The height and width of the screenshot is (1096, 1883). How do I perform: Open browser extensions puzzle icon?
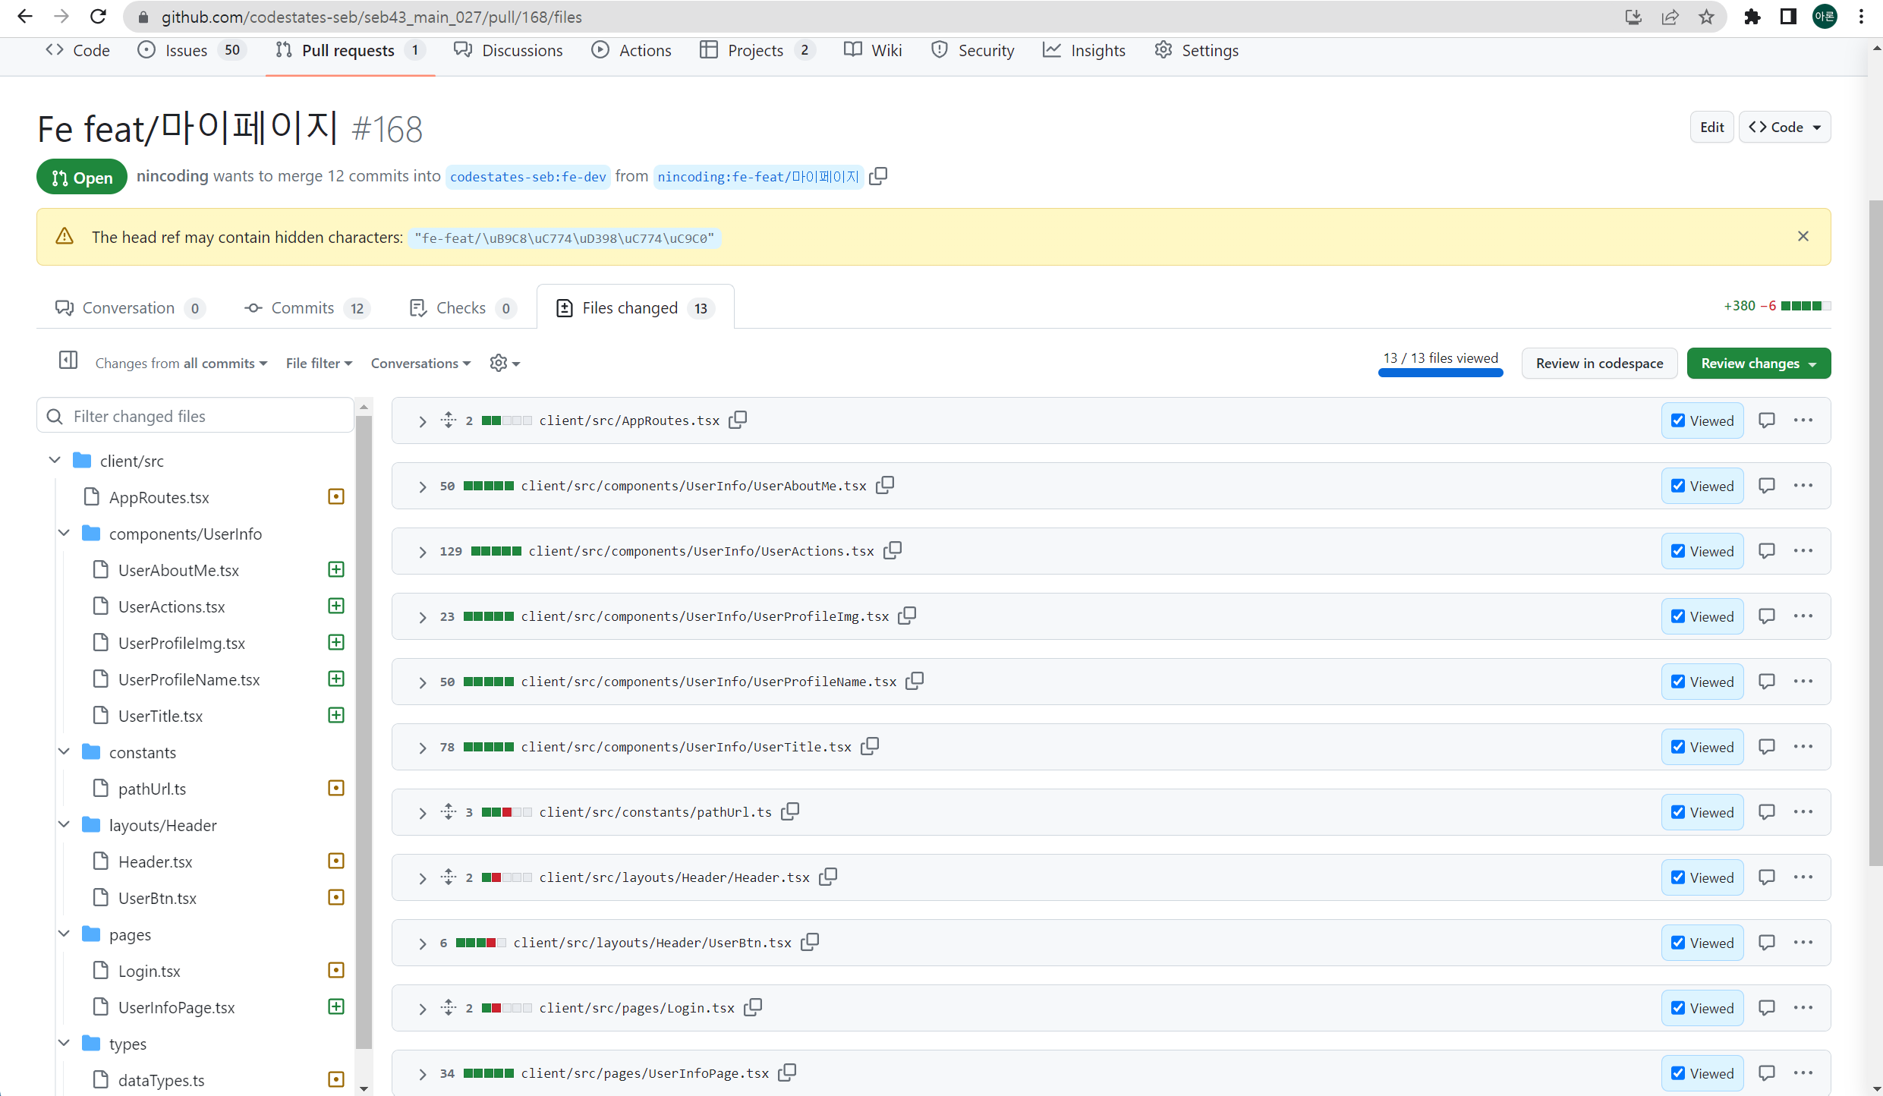[1752, 17]
